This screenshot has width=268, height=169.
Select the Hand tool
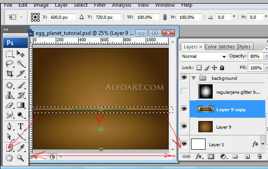[x=9, y=158]
